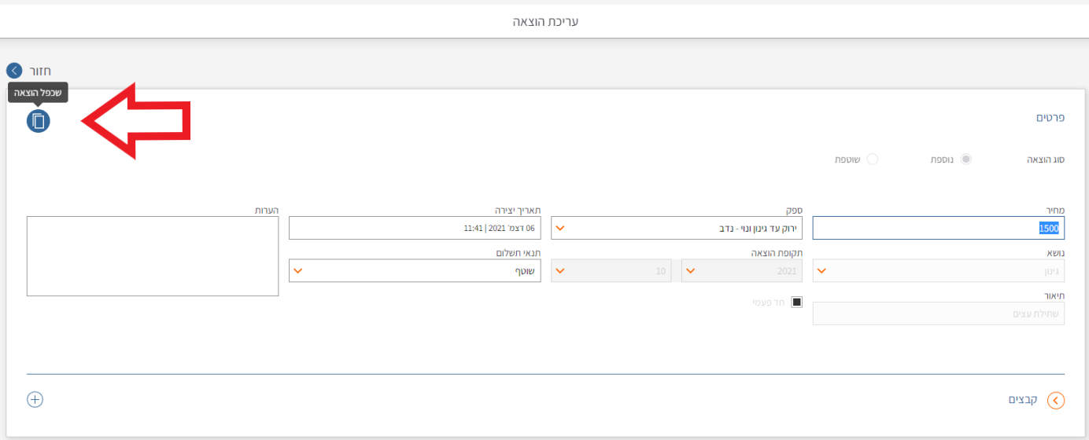Open the תאריך יצירה date dropdown arrow
The image size is (1089, 440).
pos(297,229)
